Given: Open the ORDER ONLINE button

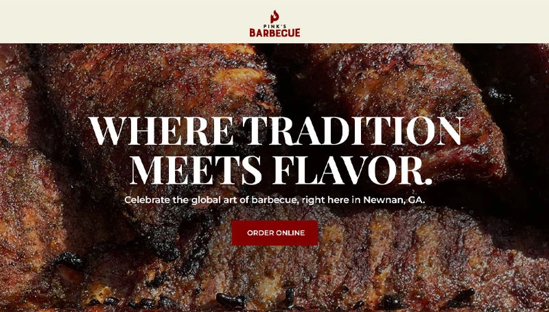Looking at the screenshot, I should coord(275,232).
